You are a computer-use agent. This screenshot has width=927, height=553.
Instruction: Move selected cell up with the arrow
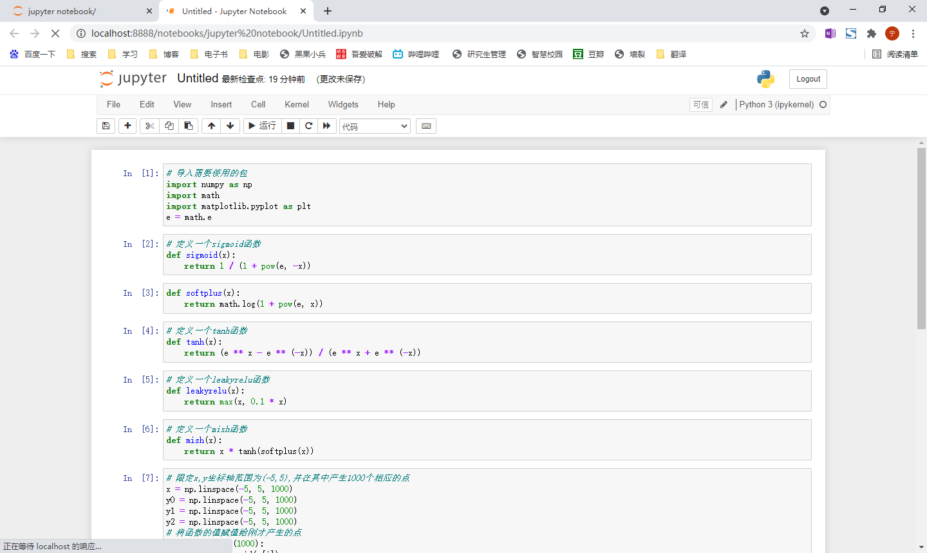(211, 126)
